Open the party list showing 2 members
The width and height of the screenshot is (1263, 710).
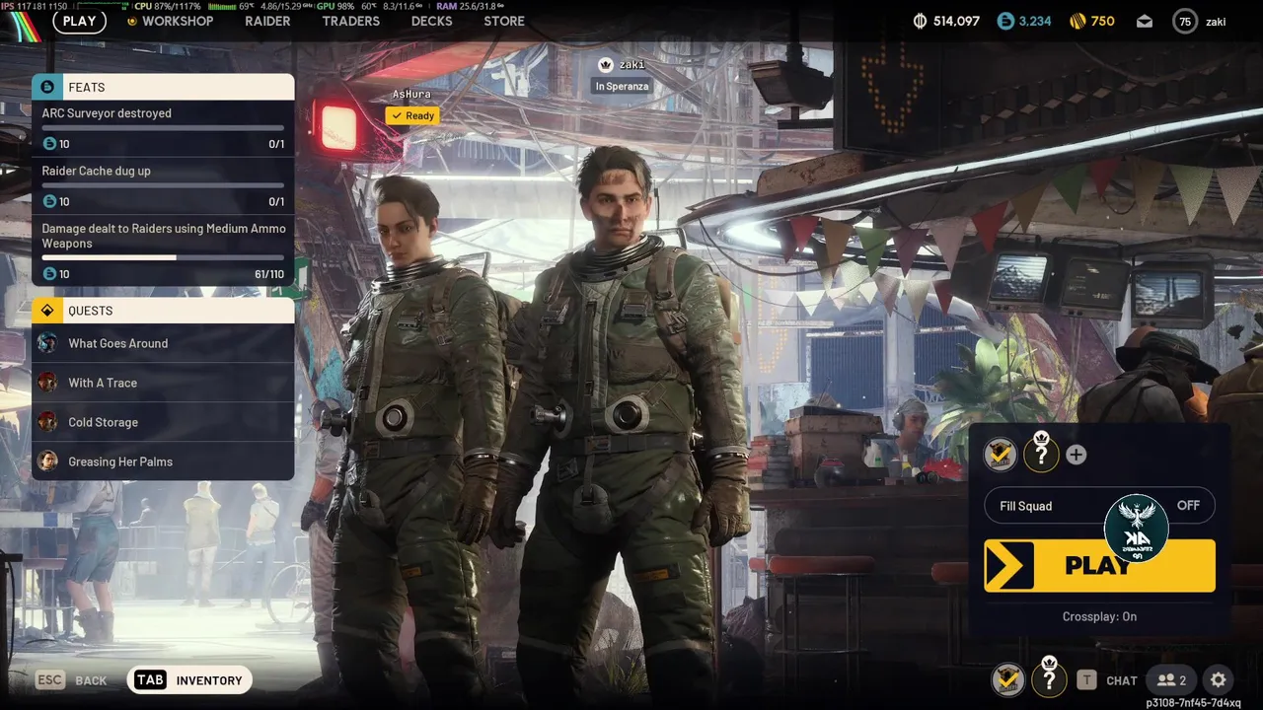1171,679
